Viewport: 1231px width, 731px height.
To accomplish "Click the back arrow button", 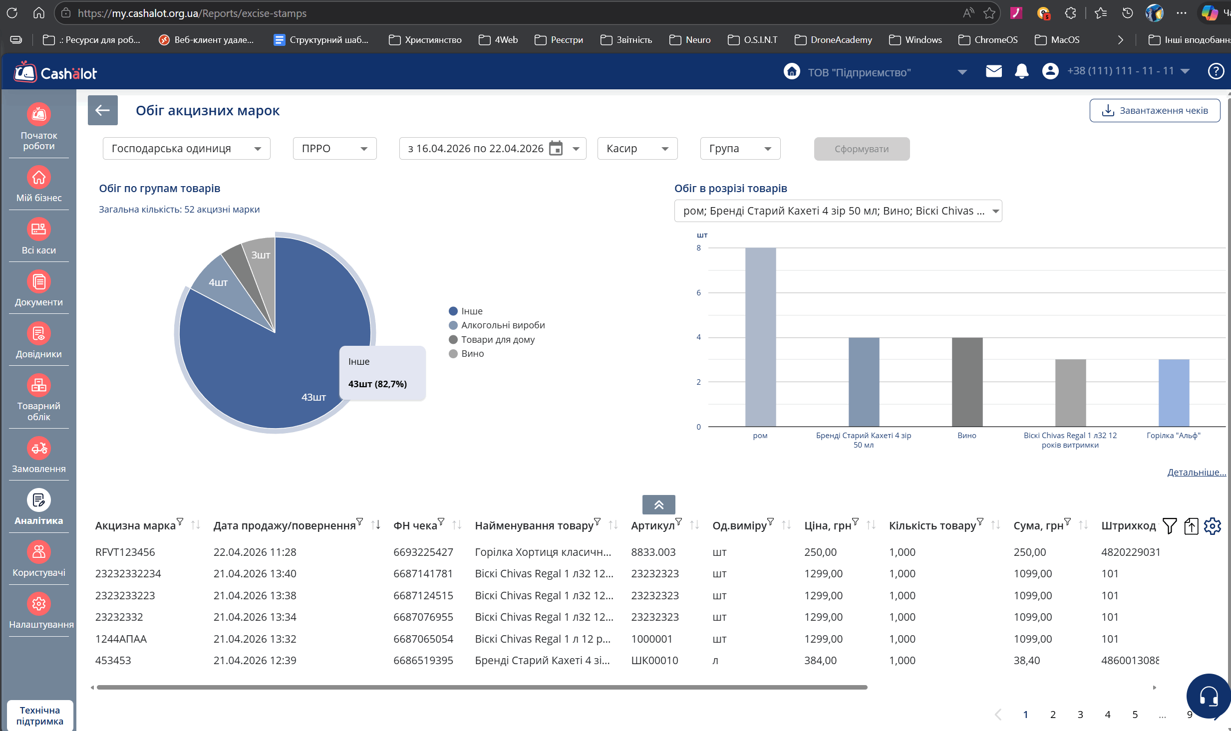I will [103, 110].
